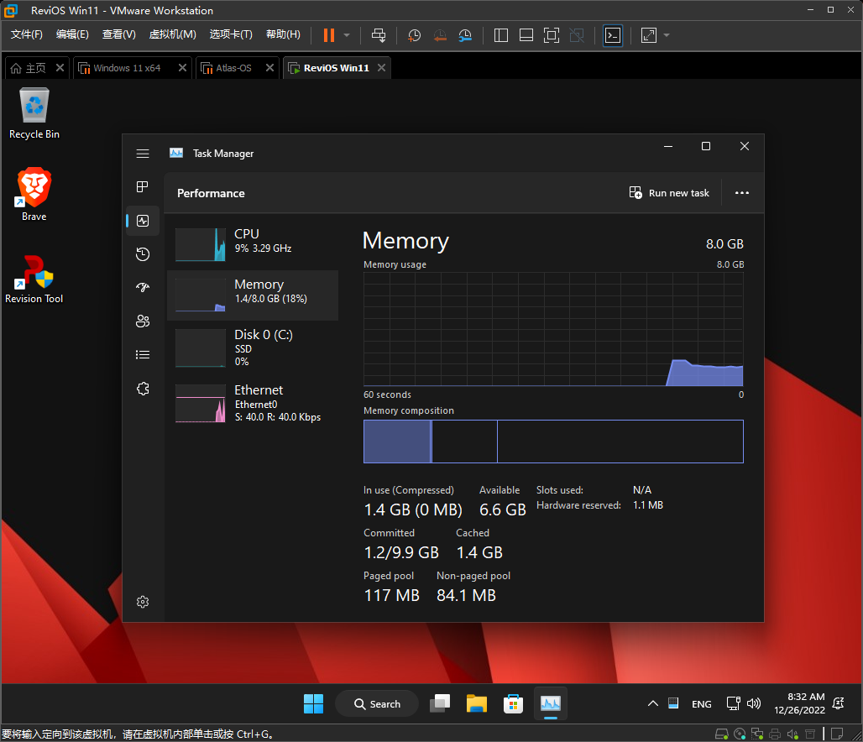The image size is (863, 742).
Task: Click the Windows taskbar Search button
Action: [377, 704]
